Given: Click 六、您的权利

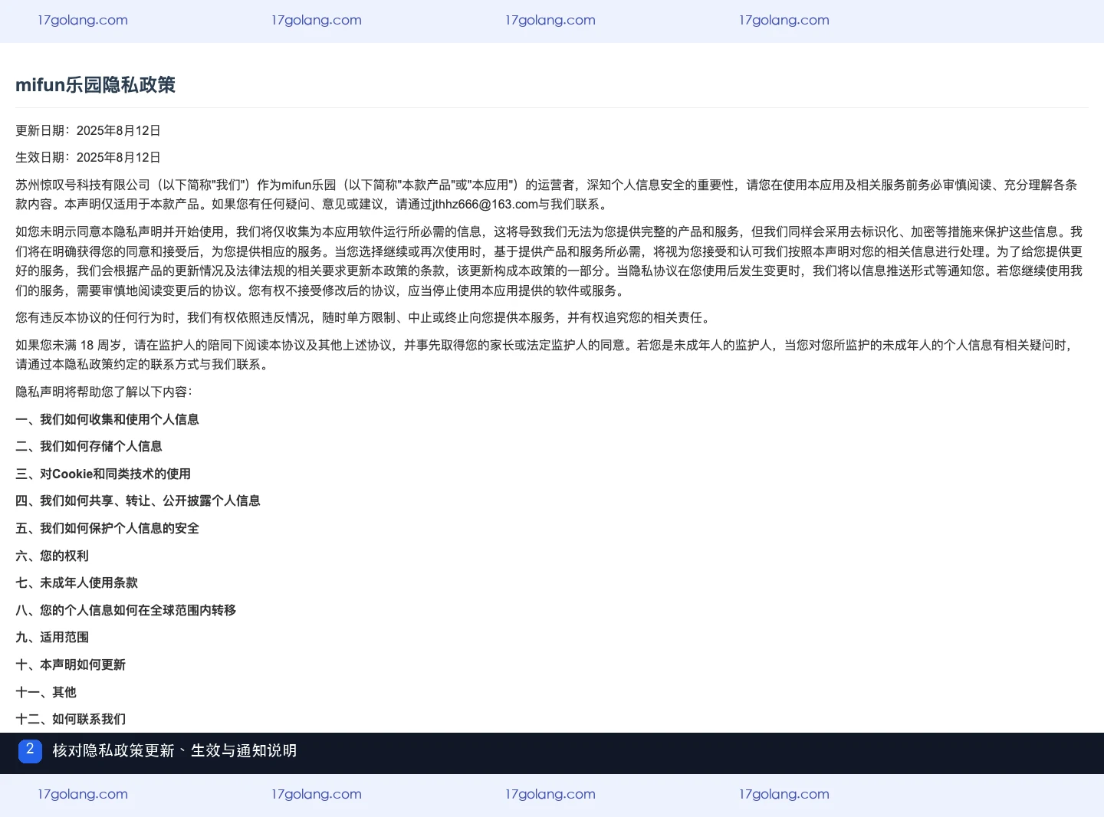Looking at the screenshot, I should (x=52, y=556).
